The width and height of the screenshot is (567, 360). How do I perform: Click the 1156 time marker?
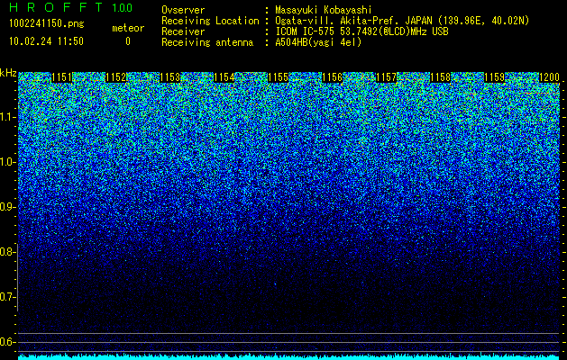(x=333, y=77)
